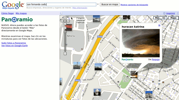Click the printer icon
Screen dimensions: 179x100
[x=164, y=13]
